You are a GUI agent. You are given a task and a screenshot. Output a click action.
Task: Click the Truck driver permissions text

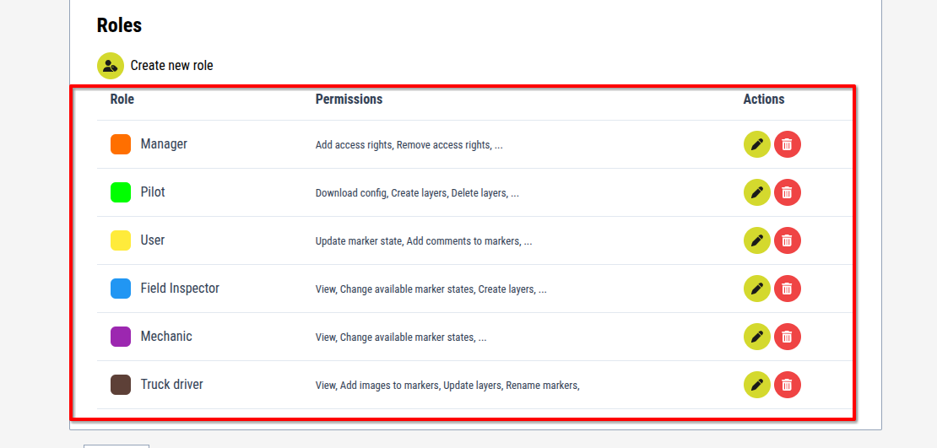447,386
